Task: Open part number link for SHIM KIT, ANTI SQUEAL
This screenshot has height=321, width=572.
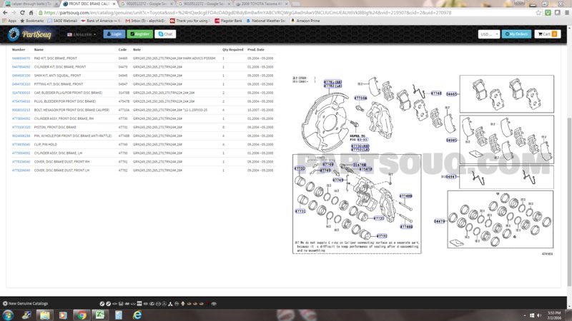Action: coord(21,76)
